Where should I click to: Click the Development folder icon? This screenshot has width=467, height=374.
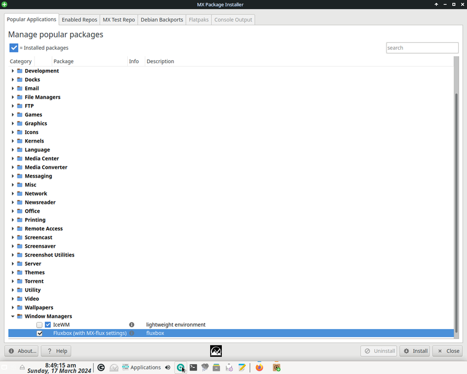[20, 71]
